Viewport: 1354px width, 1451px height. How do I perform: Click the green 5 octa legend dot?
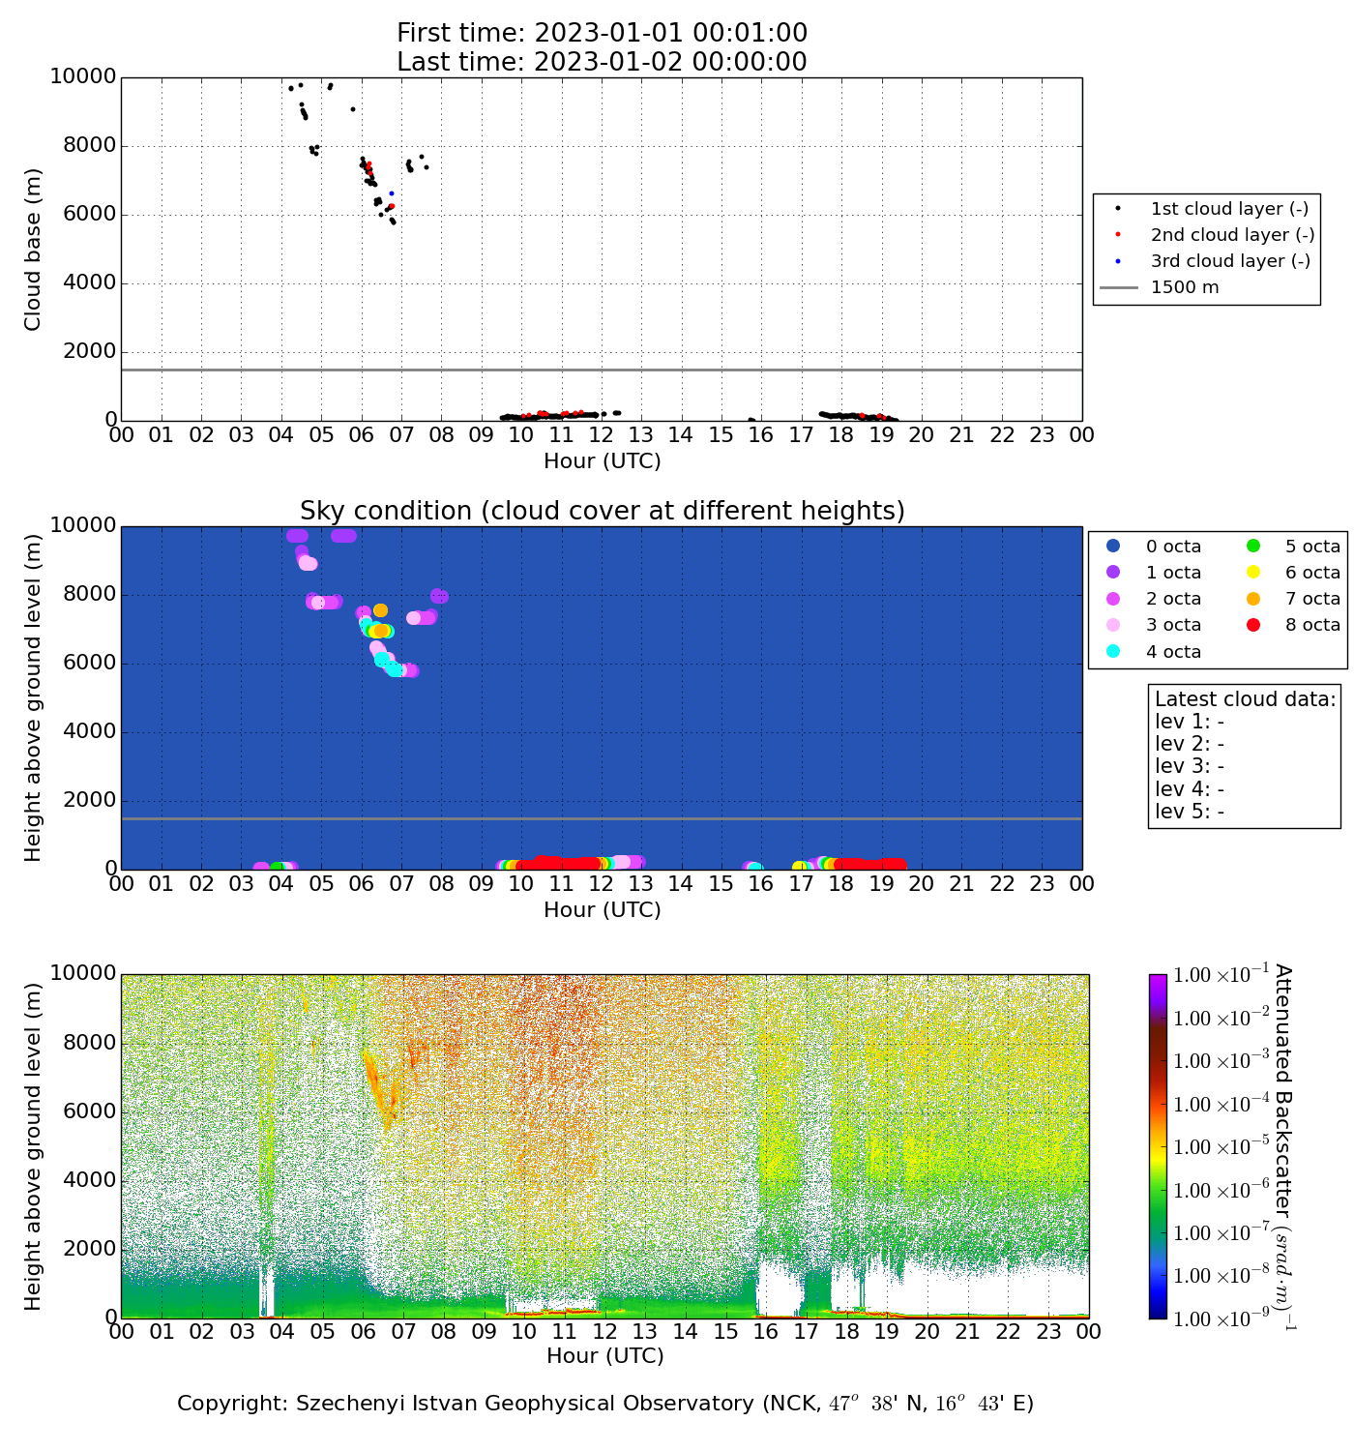tap(1252, 547)
